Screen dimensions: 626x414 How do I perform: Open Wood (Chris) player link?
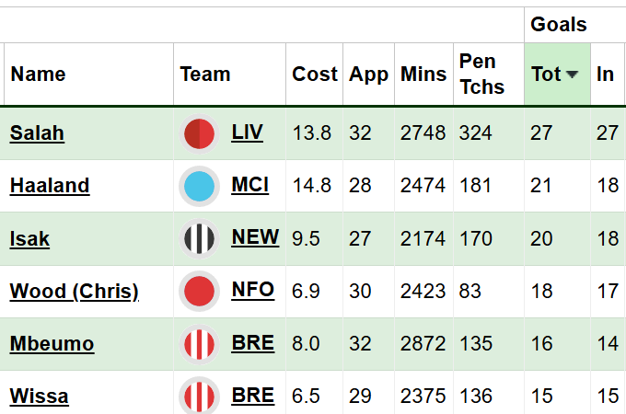coord(75,291)
